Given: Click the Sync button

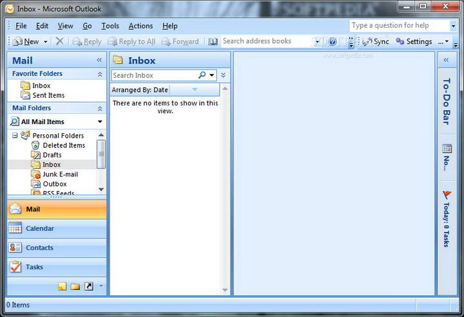Looking at the screenshot, I should (376, 42).
